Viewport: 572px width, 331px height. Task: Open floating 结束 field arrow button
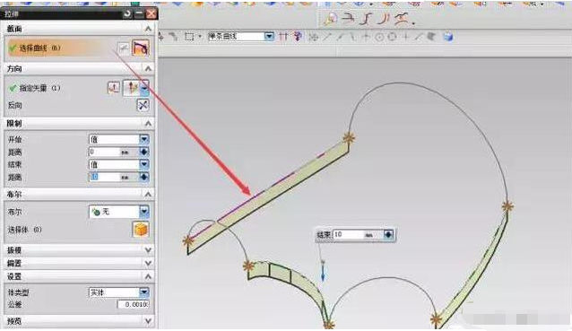[388, 234]
